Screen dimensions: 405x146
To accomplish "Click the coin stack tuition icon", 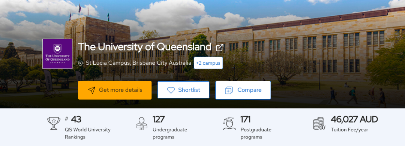I will [319, 124].
